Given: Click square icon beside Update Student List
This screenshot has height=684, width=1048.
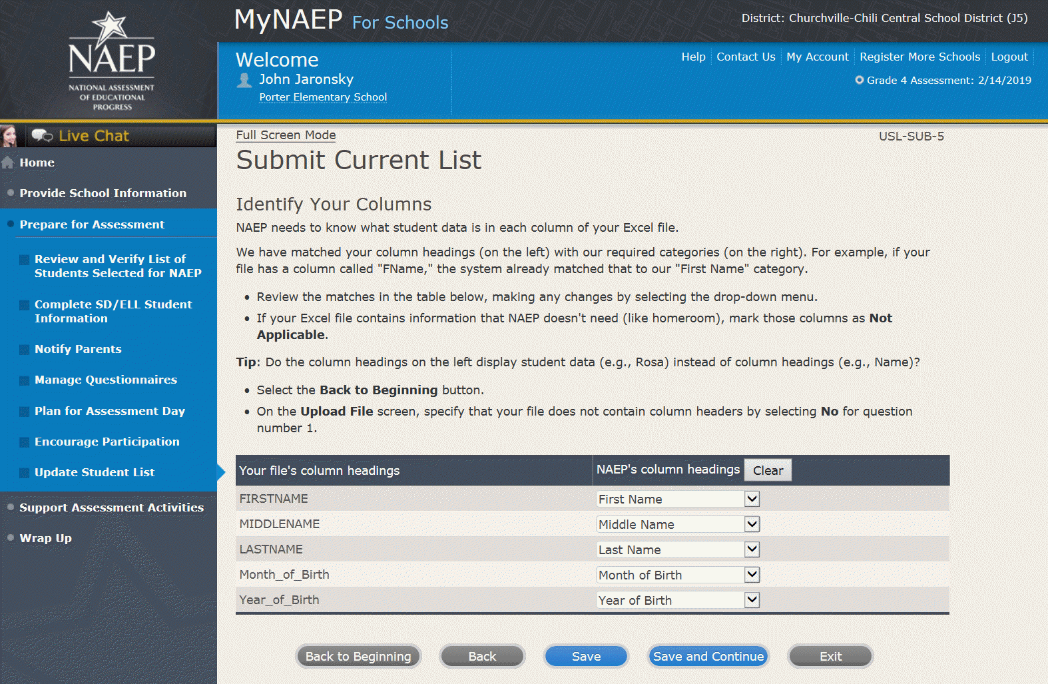Looking at the screenshot, I should (x=24, y=473).
